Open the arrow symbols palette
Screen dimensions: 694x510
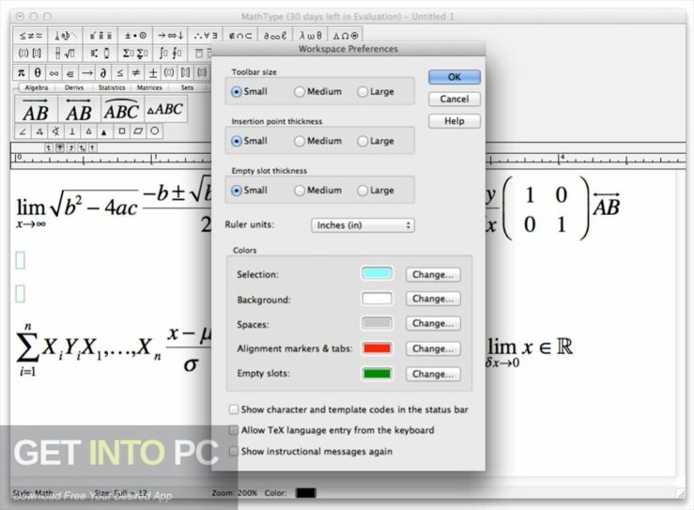(x=170, y=36)
